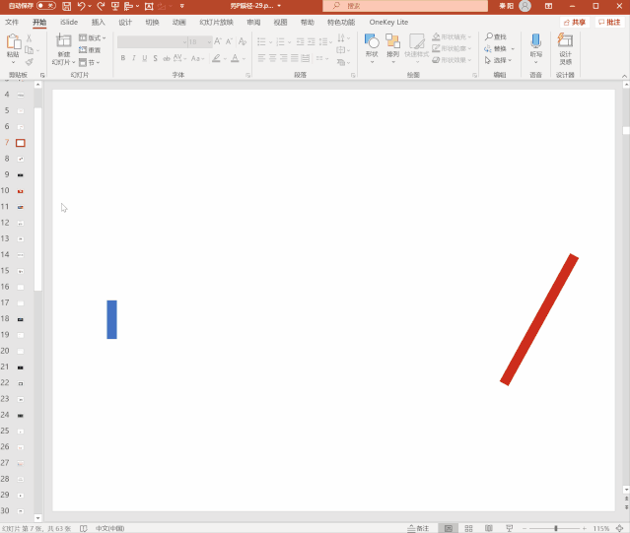
Task: Toggle the AutoSave switch
Action: pyautogui.click(x=46, y=6)
